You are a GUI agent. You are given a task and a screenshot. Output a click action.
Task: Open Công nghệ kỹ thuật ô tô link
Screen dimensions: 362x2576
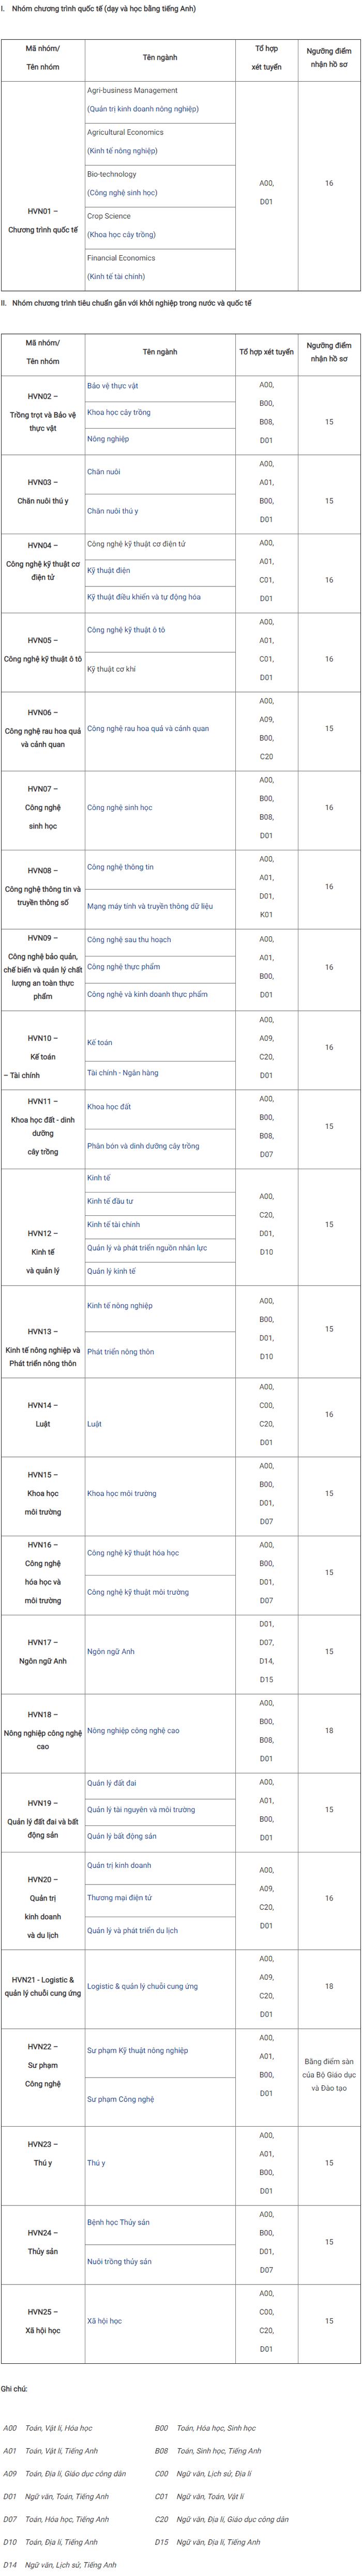coord(126,630)
